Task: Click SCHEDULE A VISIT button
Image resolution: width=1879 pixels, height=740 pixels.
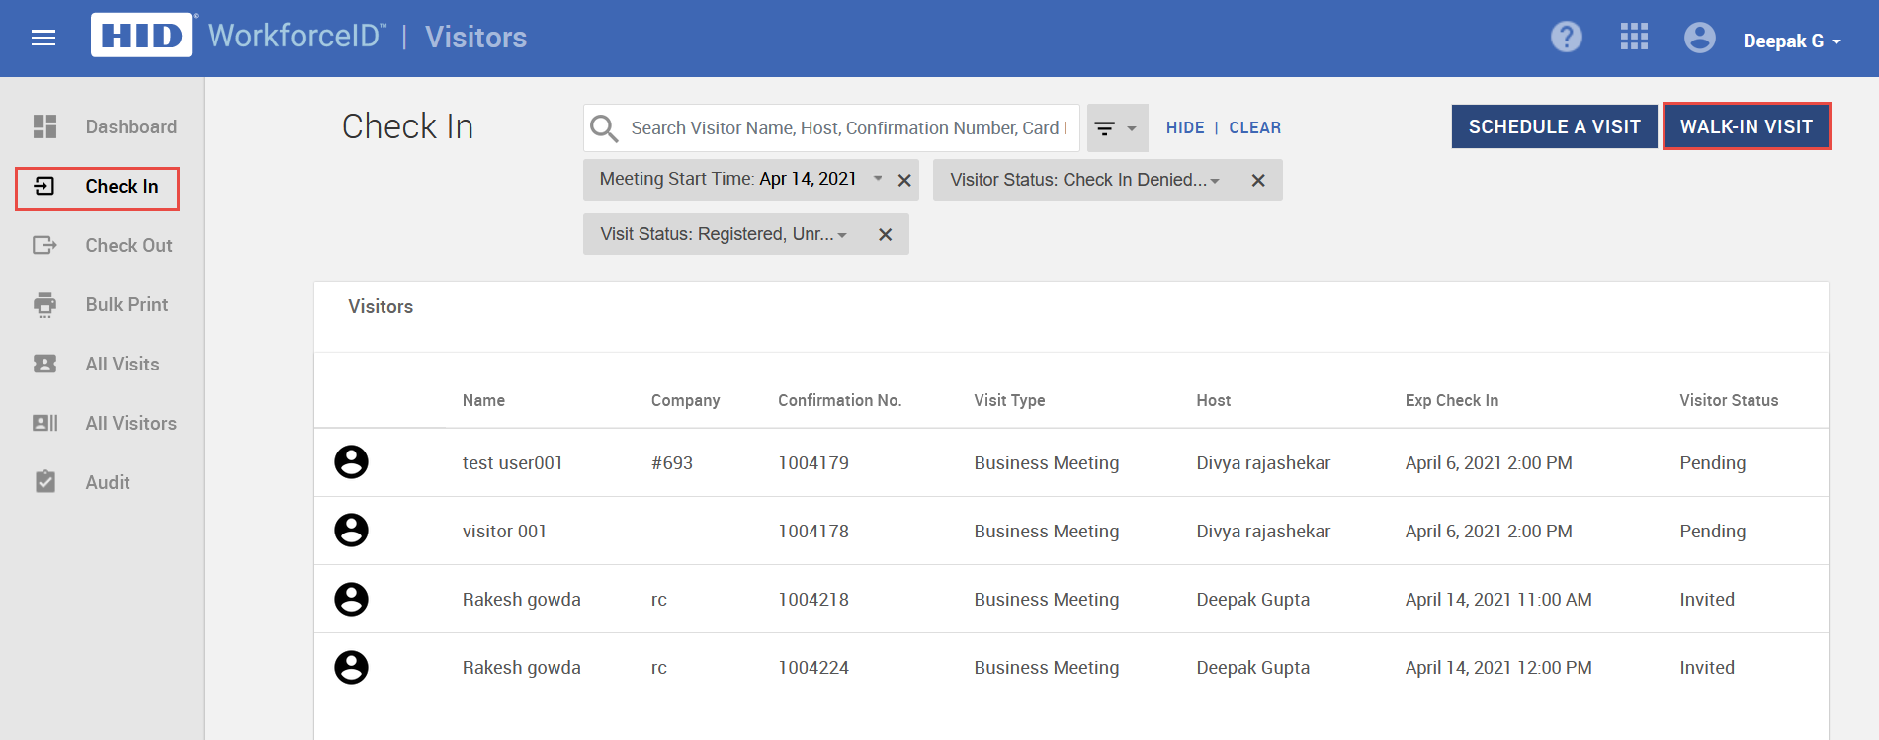Action: click(x=1554, y=126)
